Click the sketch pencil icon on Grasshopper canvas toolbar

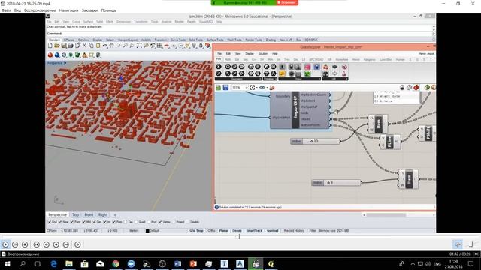(x=272, y=88)
